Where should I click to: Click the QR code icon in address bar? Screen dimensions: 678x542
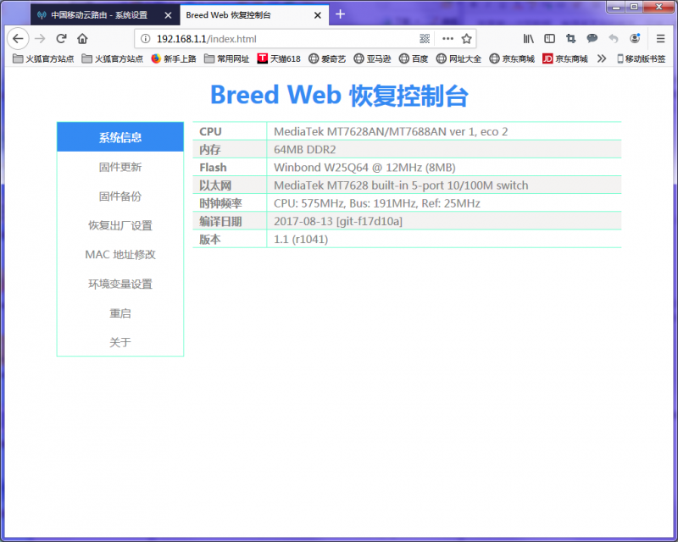tap(425, 39)
